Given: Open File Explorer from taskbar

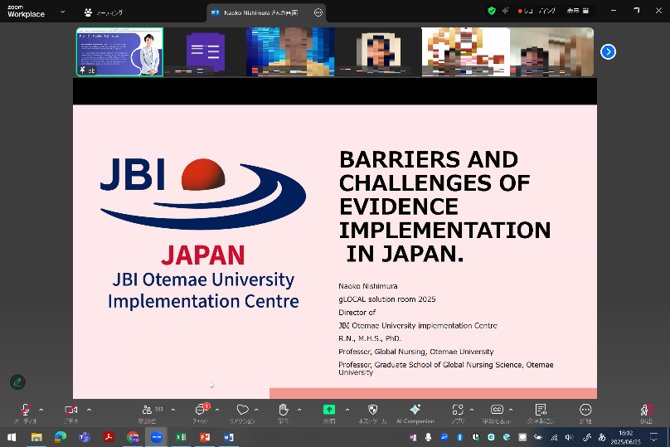Looking at the screenshot, I should pyautogui.click(x=36, y=437).
